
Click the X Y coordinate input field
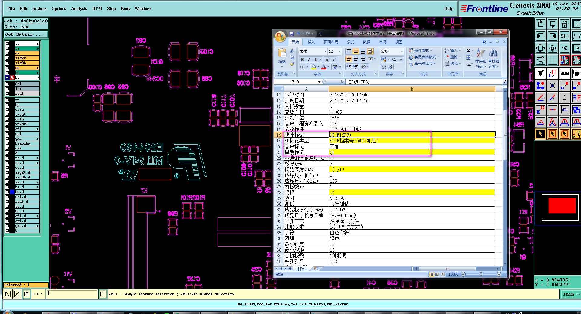coord(72,294)
